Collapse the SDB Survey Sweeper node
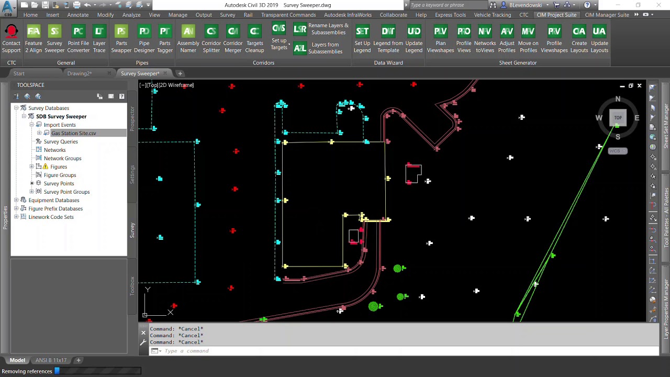This screenshot has width=670, height=377. (x=24, y=116)
